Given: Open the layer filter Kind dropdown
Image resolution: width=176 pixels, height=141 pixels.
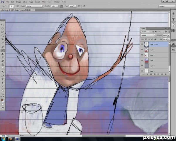Looking at the screenshot, I should [x=145, y=32].
